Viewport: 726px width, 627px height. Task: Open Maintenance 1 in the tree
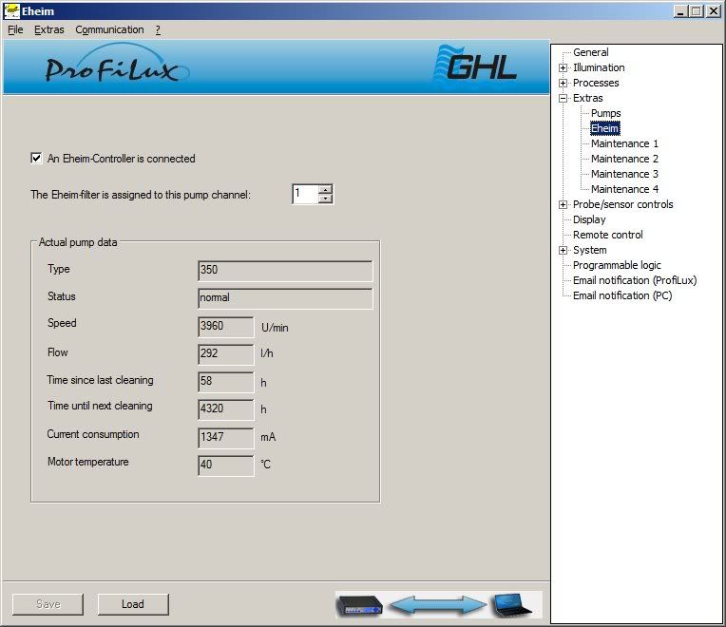(x=624, y=143)
